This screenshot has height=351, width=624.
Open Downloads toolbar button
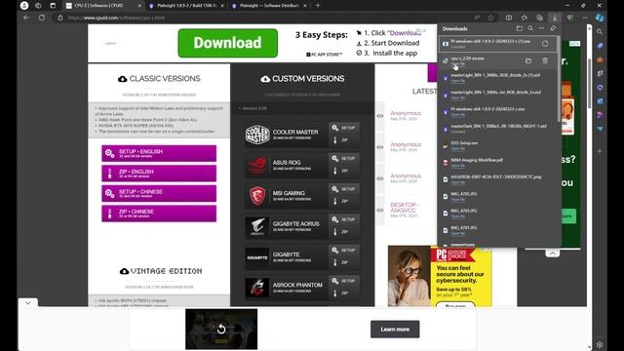tap(555, 18)
